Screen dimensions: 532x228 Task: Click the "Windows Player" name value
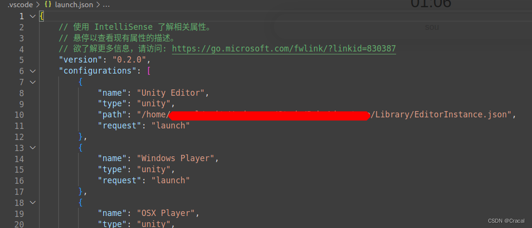[x=176, y=158]
